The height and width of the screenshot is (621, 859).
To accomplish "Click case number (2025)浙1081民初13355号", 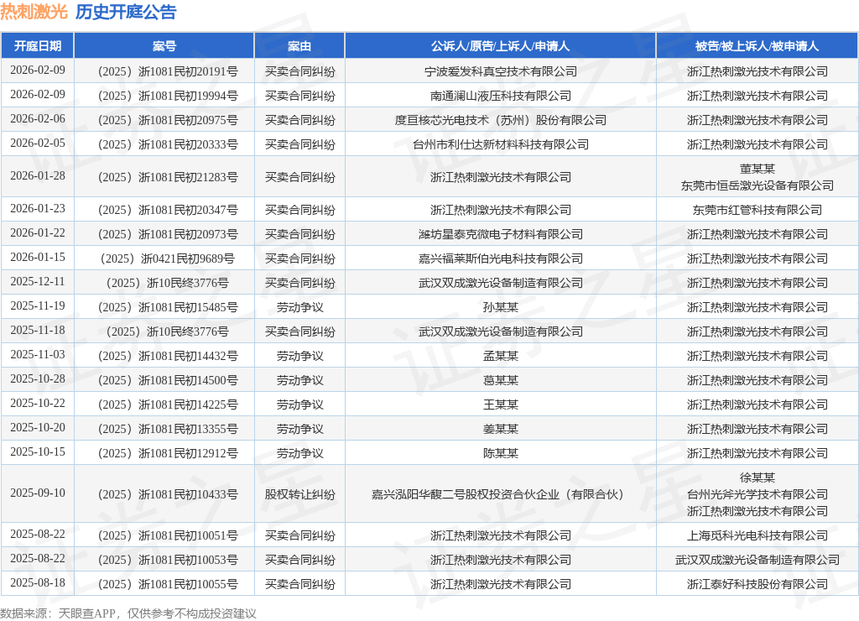I will click(168, 429).
